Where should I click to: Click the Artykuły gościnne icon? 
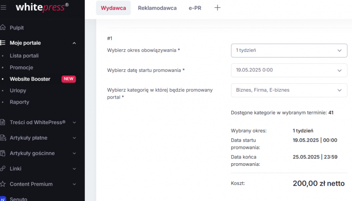(x=3, y=153)
